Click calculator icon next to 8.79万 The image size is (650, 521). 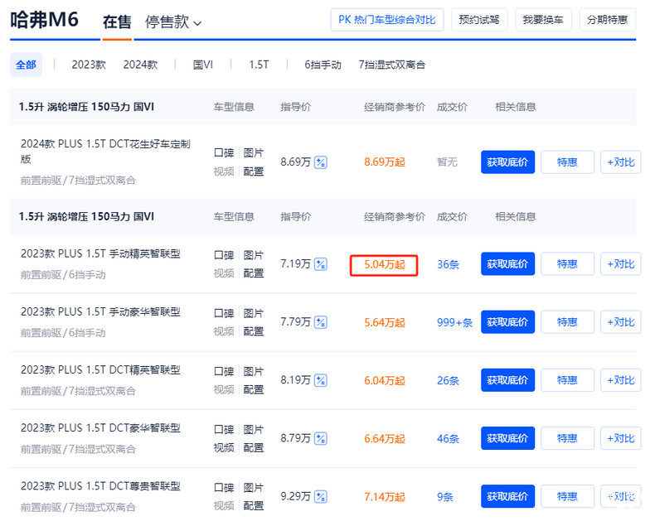tap(321, 438)
